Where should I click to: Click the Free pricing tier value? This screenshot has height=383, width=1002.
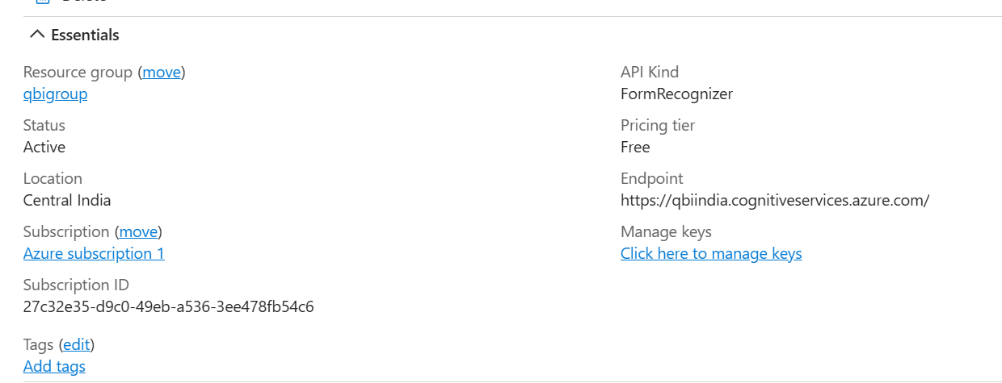click(635, 147)
